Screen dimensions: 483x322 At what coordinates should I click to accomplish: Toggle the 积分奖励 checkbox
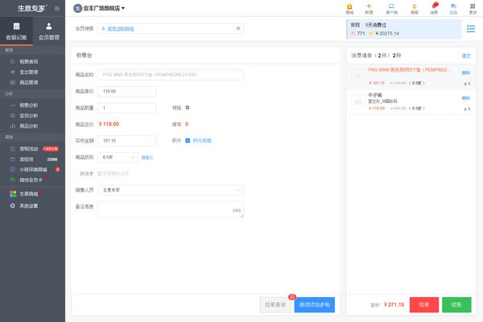[x=188, y=140]
